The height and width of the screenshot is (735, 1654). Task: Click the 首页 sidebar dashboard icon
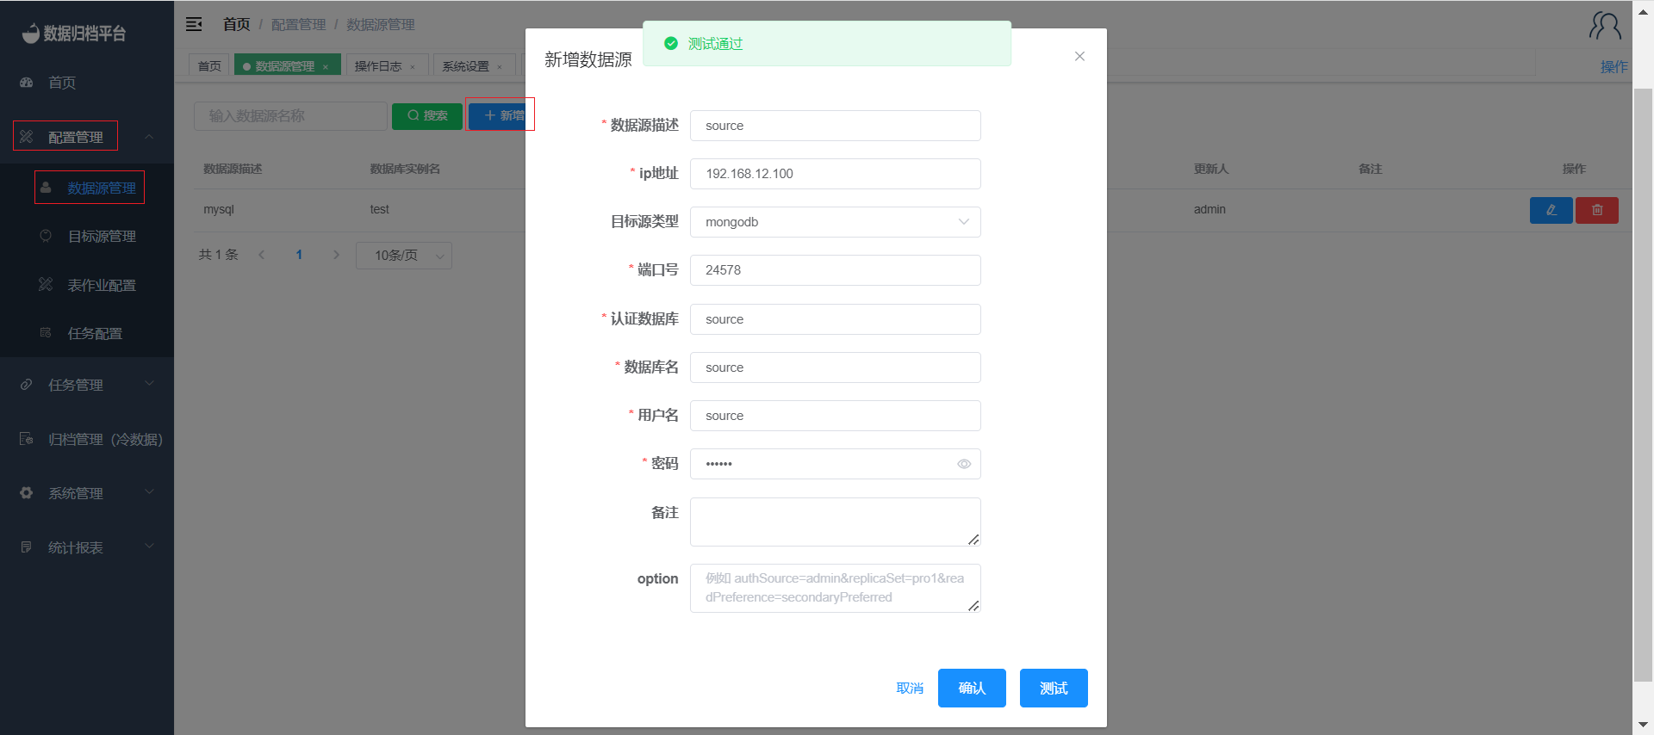(x=27, y=83)
